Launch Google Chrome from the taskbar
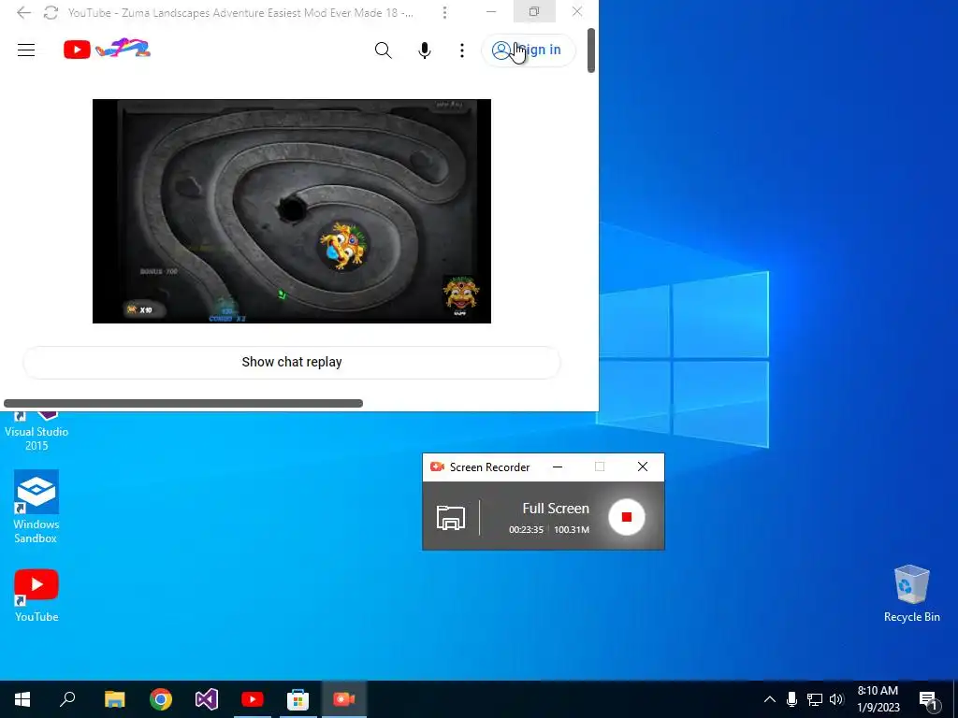 click(161, 699)
